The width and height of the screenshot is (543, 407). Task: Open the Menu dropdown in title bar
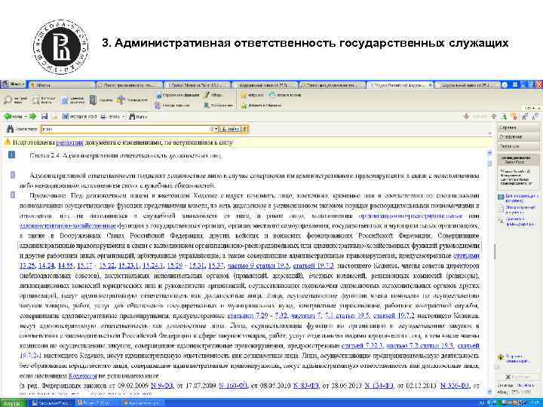pyautogui.click(x=14, y=84)
